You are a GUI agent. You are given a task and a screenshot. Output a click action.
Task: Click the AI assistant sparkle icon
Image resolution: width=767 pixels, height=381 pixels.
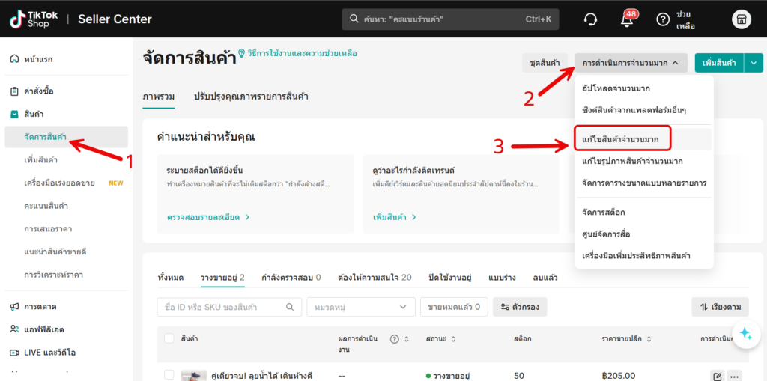(745, 334)
